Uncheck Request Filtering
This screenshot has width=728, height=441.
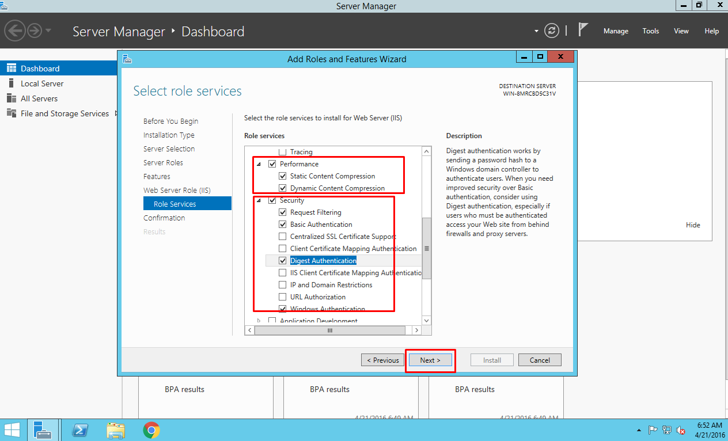click(x=282, y=212)
